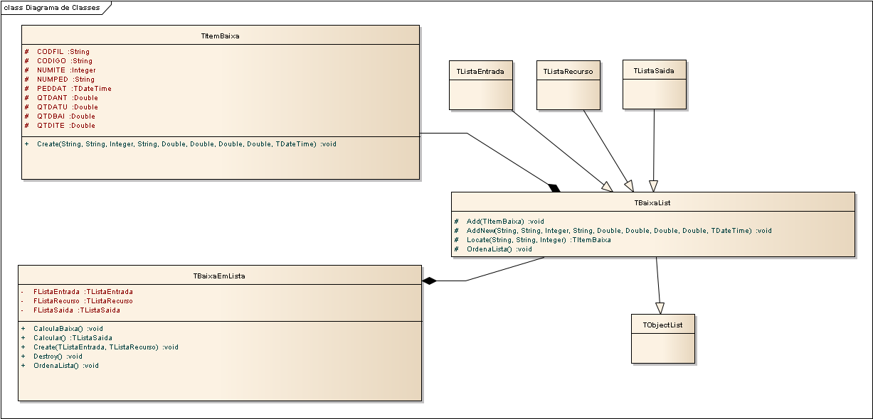Select the CODIGO :String attribute
This screenshot has width=873, height=419.
pyautogui.click(x=65, y=61)
